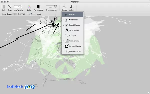
Task: Clear the canvas with the X icon
Action: pyautogui.click(x=10, y=7)
